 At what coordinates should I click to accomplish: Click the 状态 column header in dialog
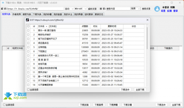point(134,26)
